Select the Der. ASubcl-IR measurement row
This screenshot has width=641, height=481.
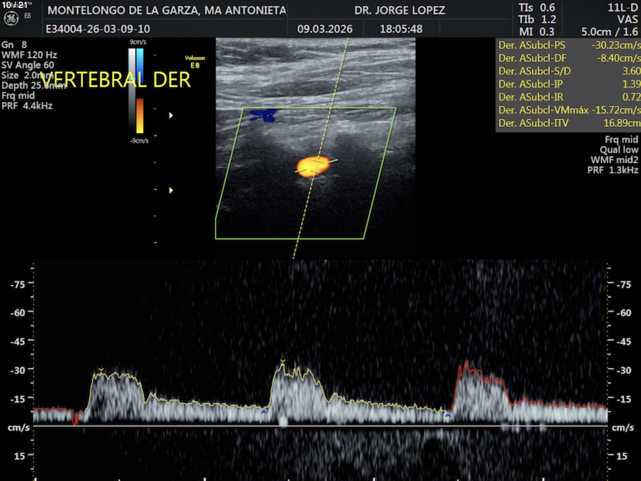[568, 97]
